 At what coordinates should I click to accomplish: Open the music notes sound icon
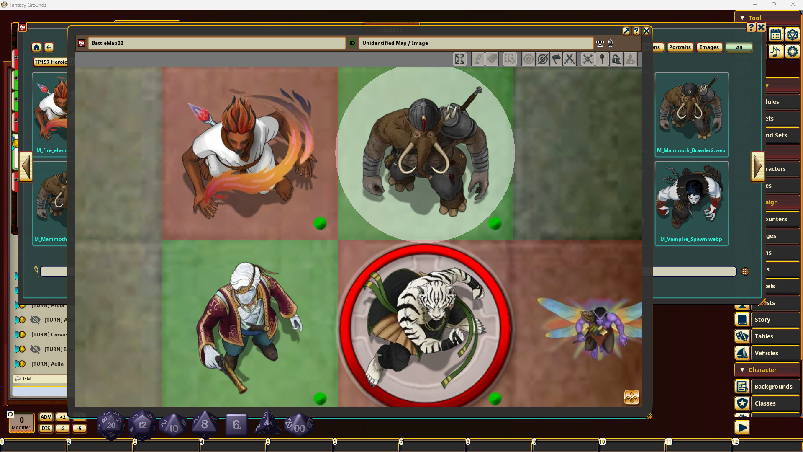tap(776, 52)
